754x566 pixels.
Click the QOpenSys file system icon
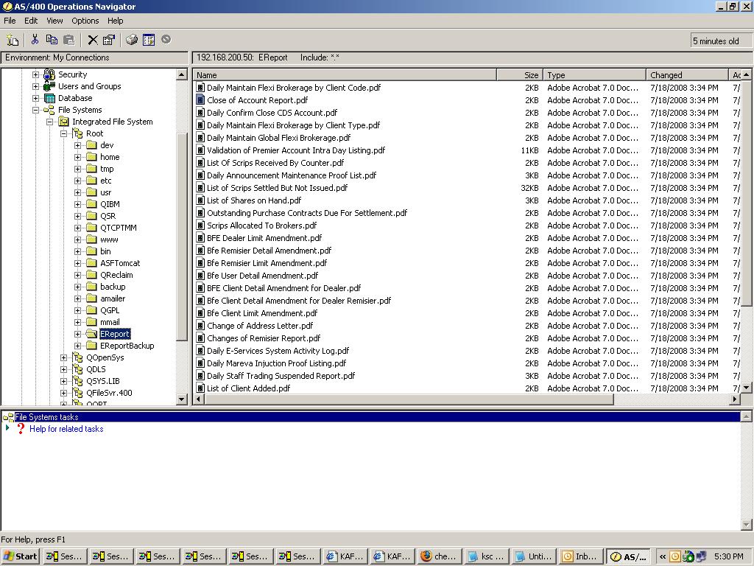(77, 357)
